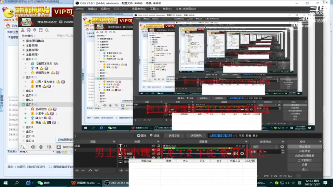
Task: Select the 小地图 source row
Action: (x=139, y=153)
